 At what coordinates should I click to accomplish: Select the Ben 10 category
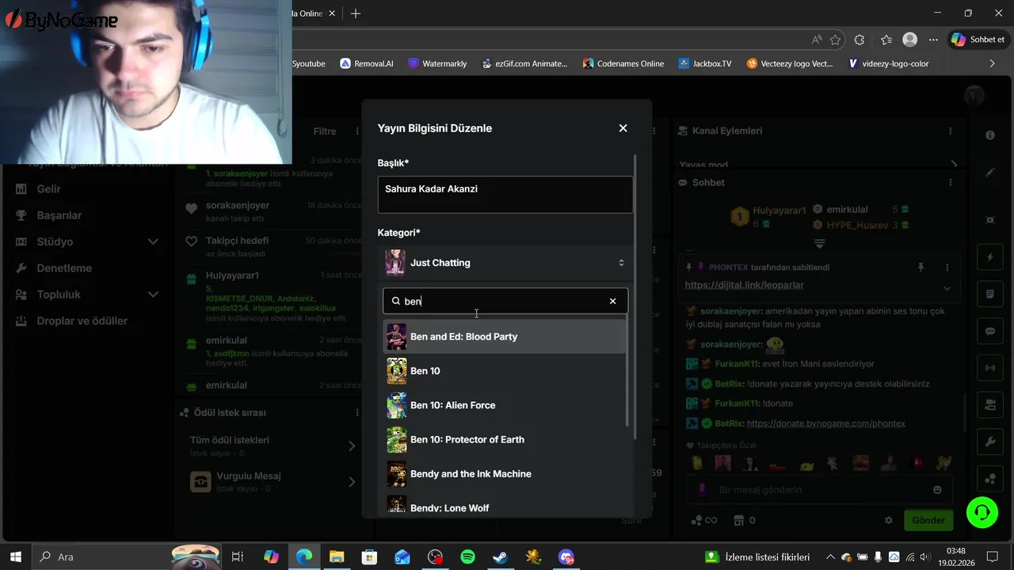[x=505, y=370]
